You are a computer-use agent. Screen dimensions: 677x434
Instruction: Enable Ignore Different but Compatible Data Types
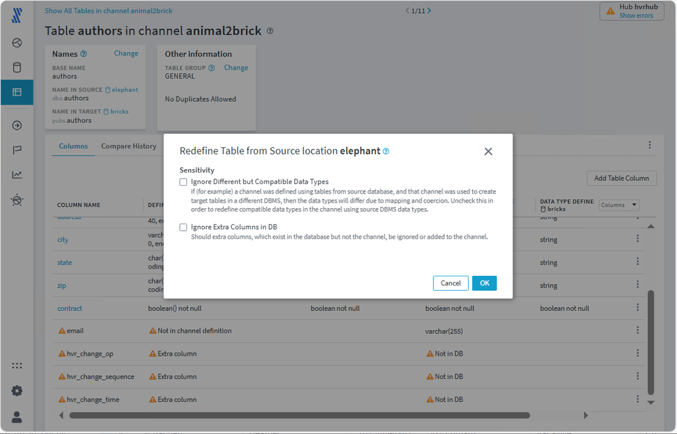click(x=183, y=182)
